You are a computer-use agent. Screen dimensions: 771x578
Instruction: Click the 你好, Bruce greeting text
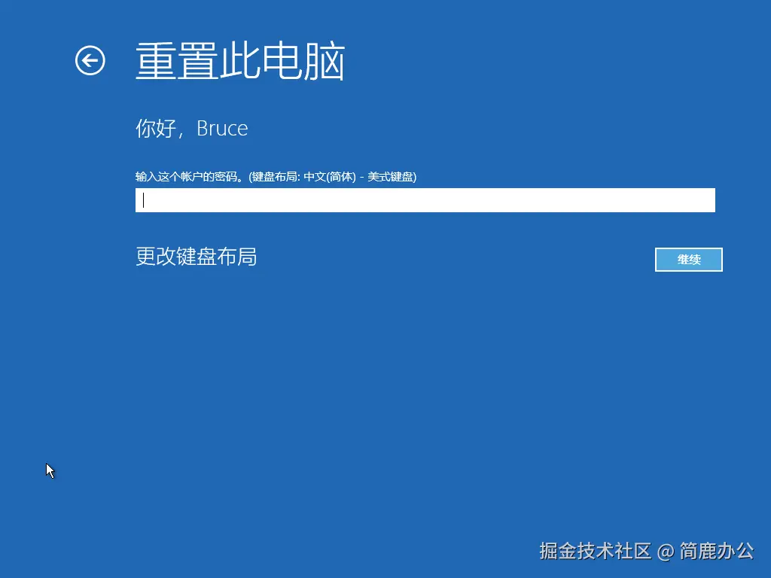pos(190,128)
